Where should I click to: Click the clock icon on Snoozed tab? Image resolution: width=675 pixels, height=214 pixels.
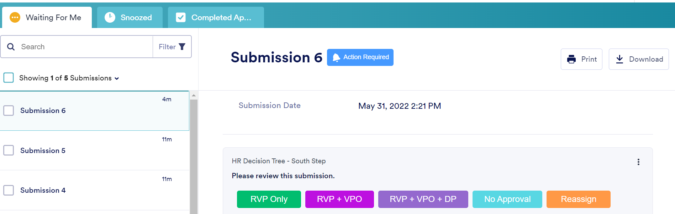pyautogui.click(x=110, y=17)
